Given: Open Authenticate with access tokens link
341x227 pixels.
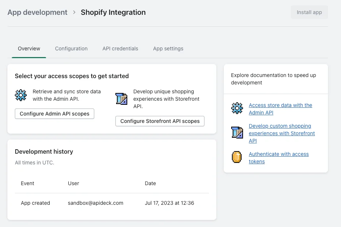Looking at the screenshot, I should (279, 158).
